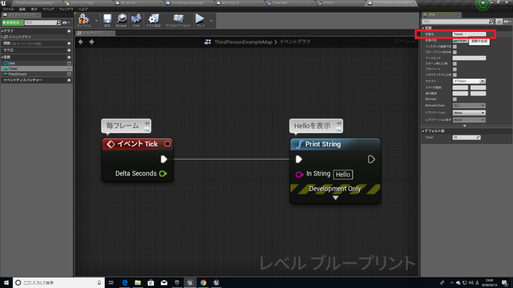This screenshot has width=513, height=288.
Task: Collapse the デフォルト値 section
Action: (423, 131)
